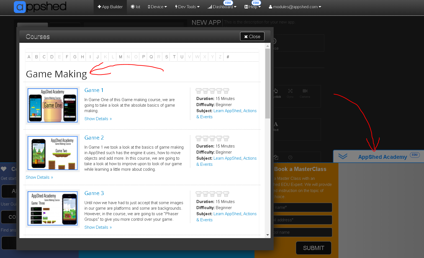Jump to letter M in courses index
Screen dimensions: 424x258
[120, 57]
